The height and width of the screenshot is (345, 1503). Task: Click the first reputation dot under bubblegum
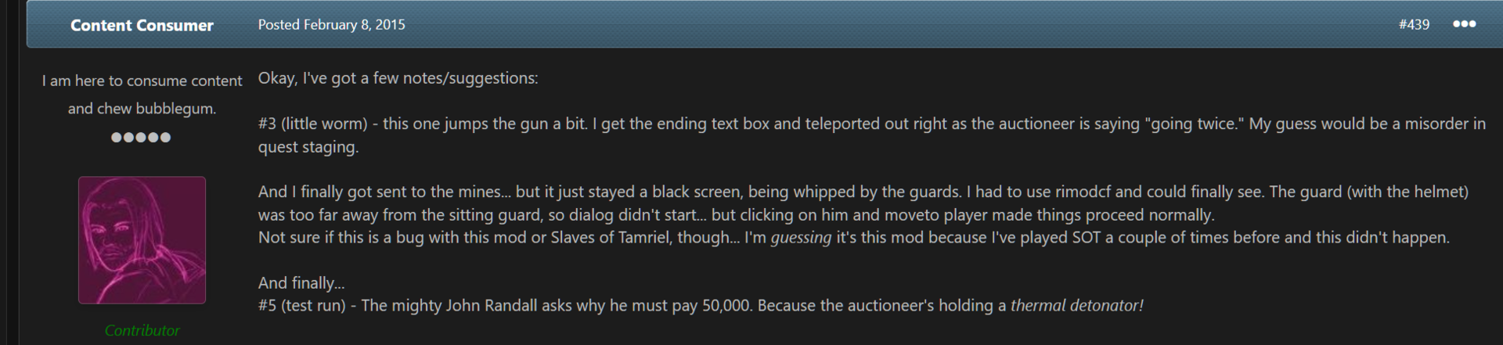tap(117, 138)
